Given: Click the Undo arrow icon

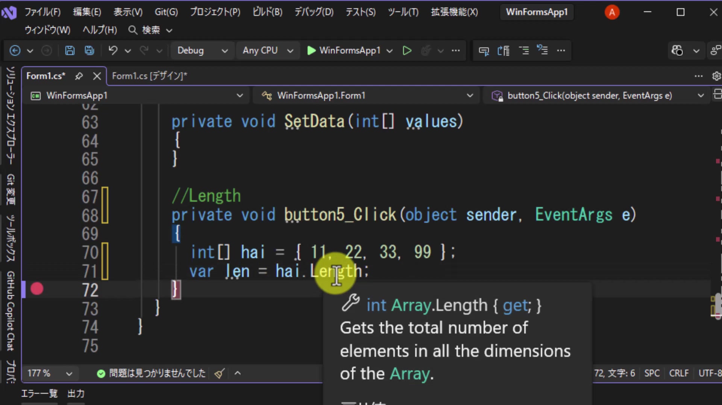Looking at the screenshot, I should (x=113, y=50).
